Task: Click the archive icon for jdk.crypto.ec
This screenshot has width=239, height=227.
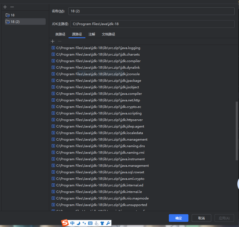Action: pyautogui.click(x=53, y=107)
